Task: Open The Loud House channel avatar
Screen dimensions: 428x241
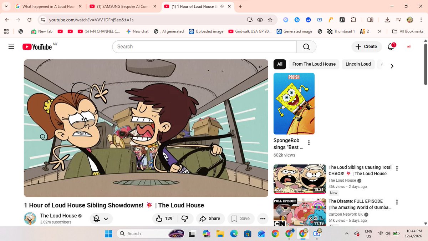Action: 30,219
